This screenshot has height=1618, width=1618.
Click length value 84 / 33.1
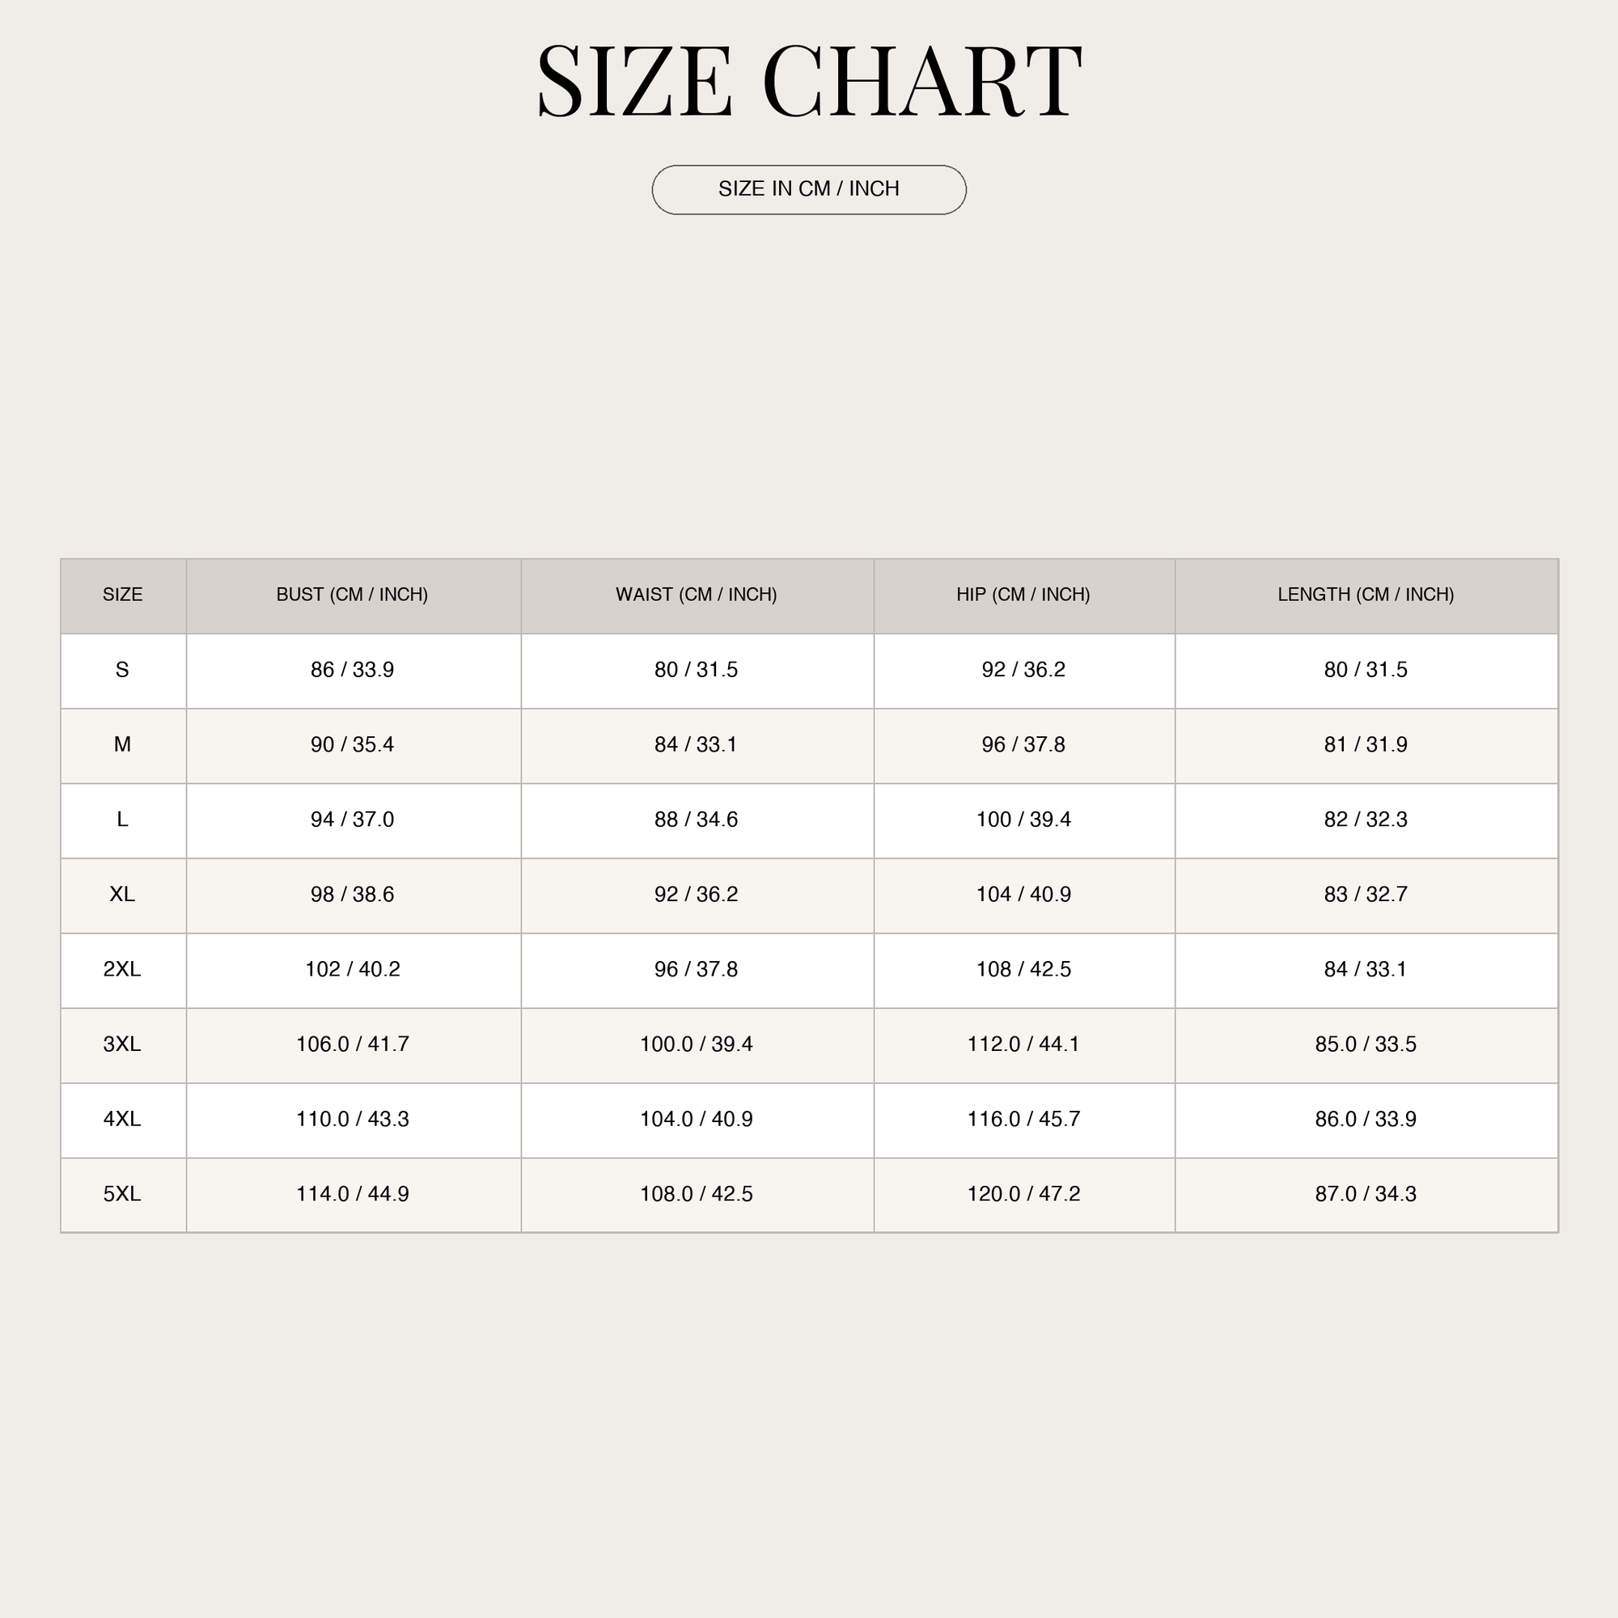click(x=1366, y=969)
